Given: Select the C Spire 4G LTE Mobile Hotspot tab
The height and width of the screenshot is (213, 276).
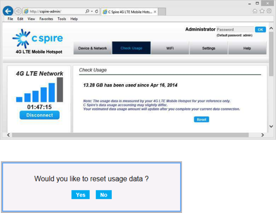Looking at the screenshot, I should tap(130, 12).
